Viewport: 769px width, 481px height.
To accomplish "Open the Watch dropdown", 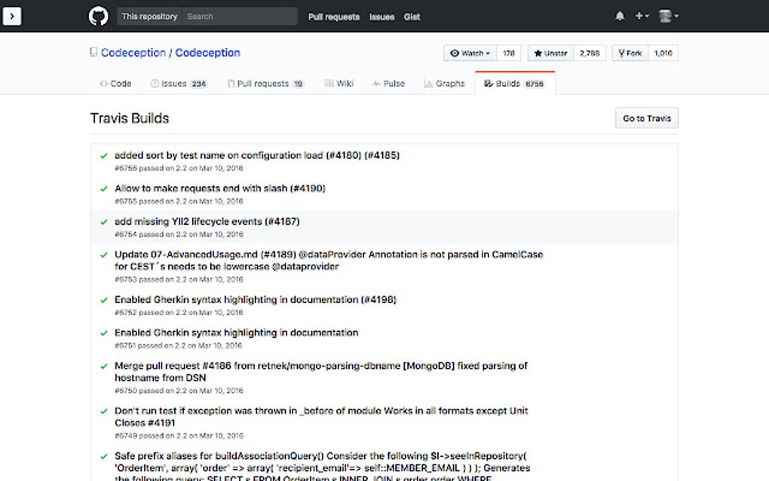I will click(x=469, y=53).
